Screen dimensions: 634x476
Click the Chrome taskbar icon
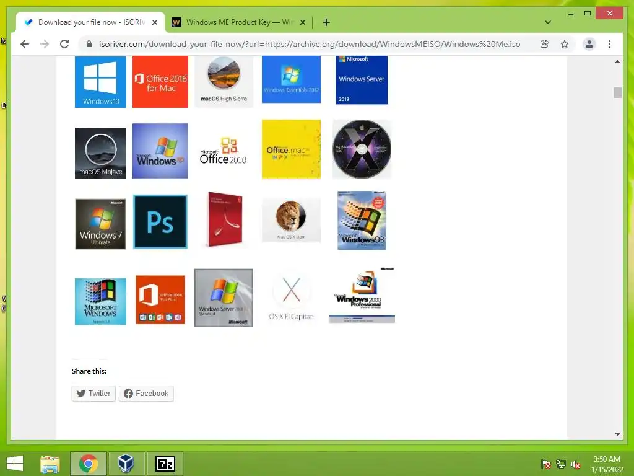tap(88, 464)
